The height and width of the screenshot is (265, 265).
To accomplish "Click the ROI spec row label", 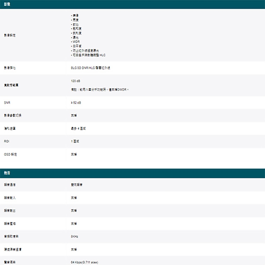I will pos(6,141).
